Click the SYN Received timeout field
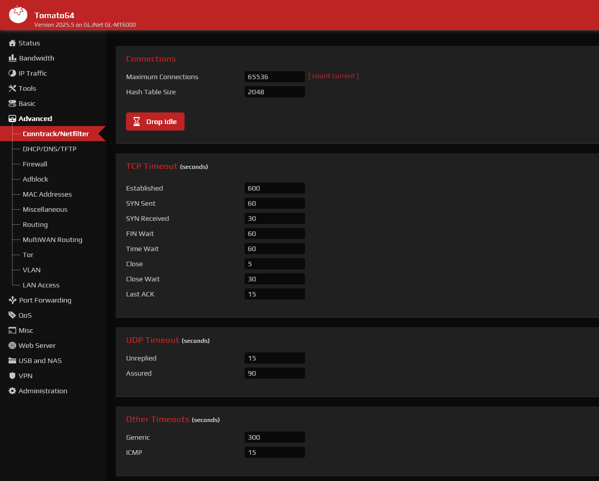The image size is (599, 481). tap(275, 218)
